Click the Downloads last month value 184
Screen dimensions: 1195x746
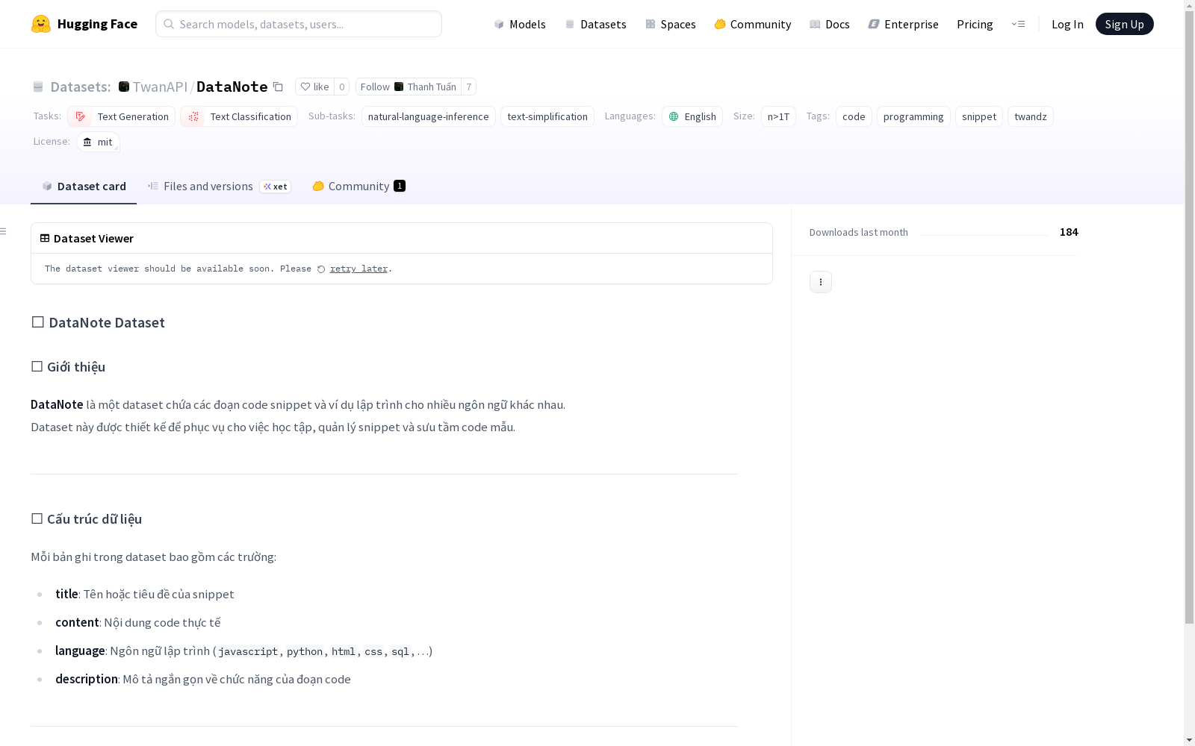pos(1069,232)
